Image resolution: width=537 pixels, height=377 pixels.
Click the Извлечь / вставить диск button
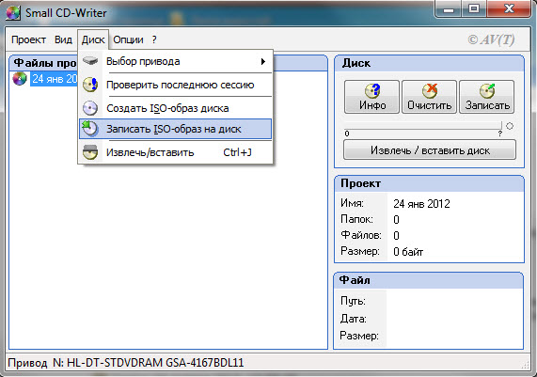tap(430, 150)
